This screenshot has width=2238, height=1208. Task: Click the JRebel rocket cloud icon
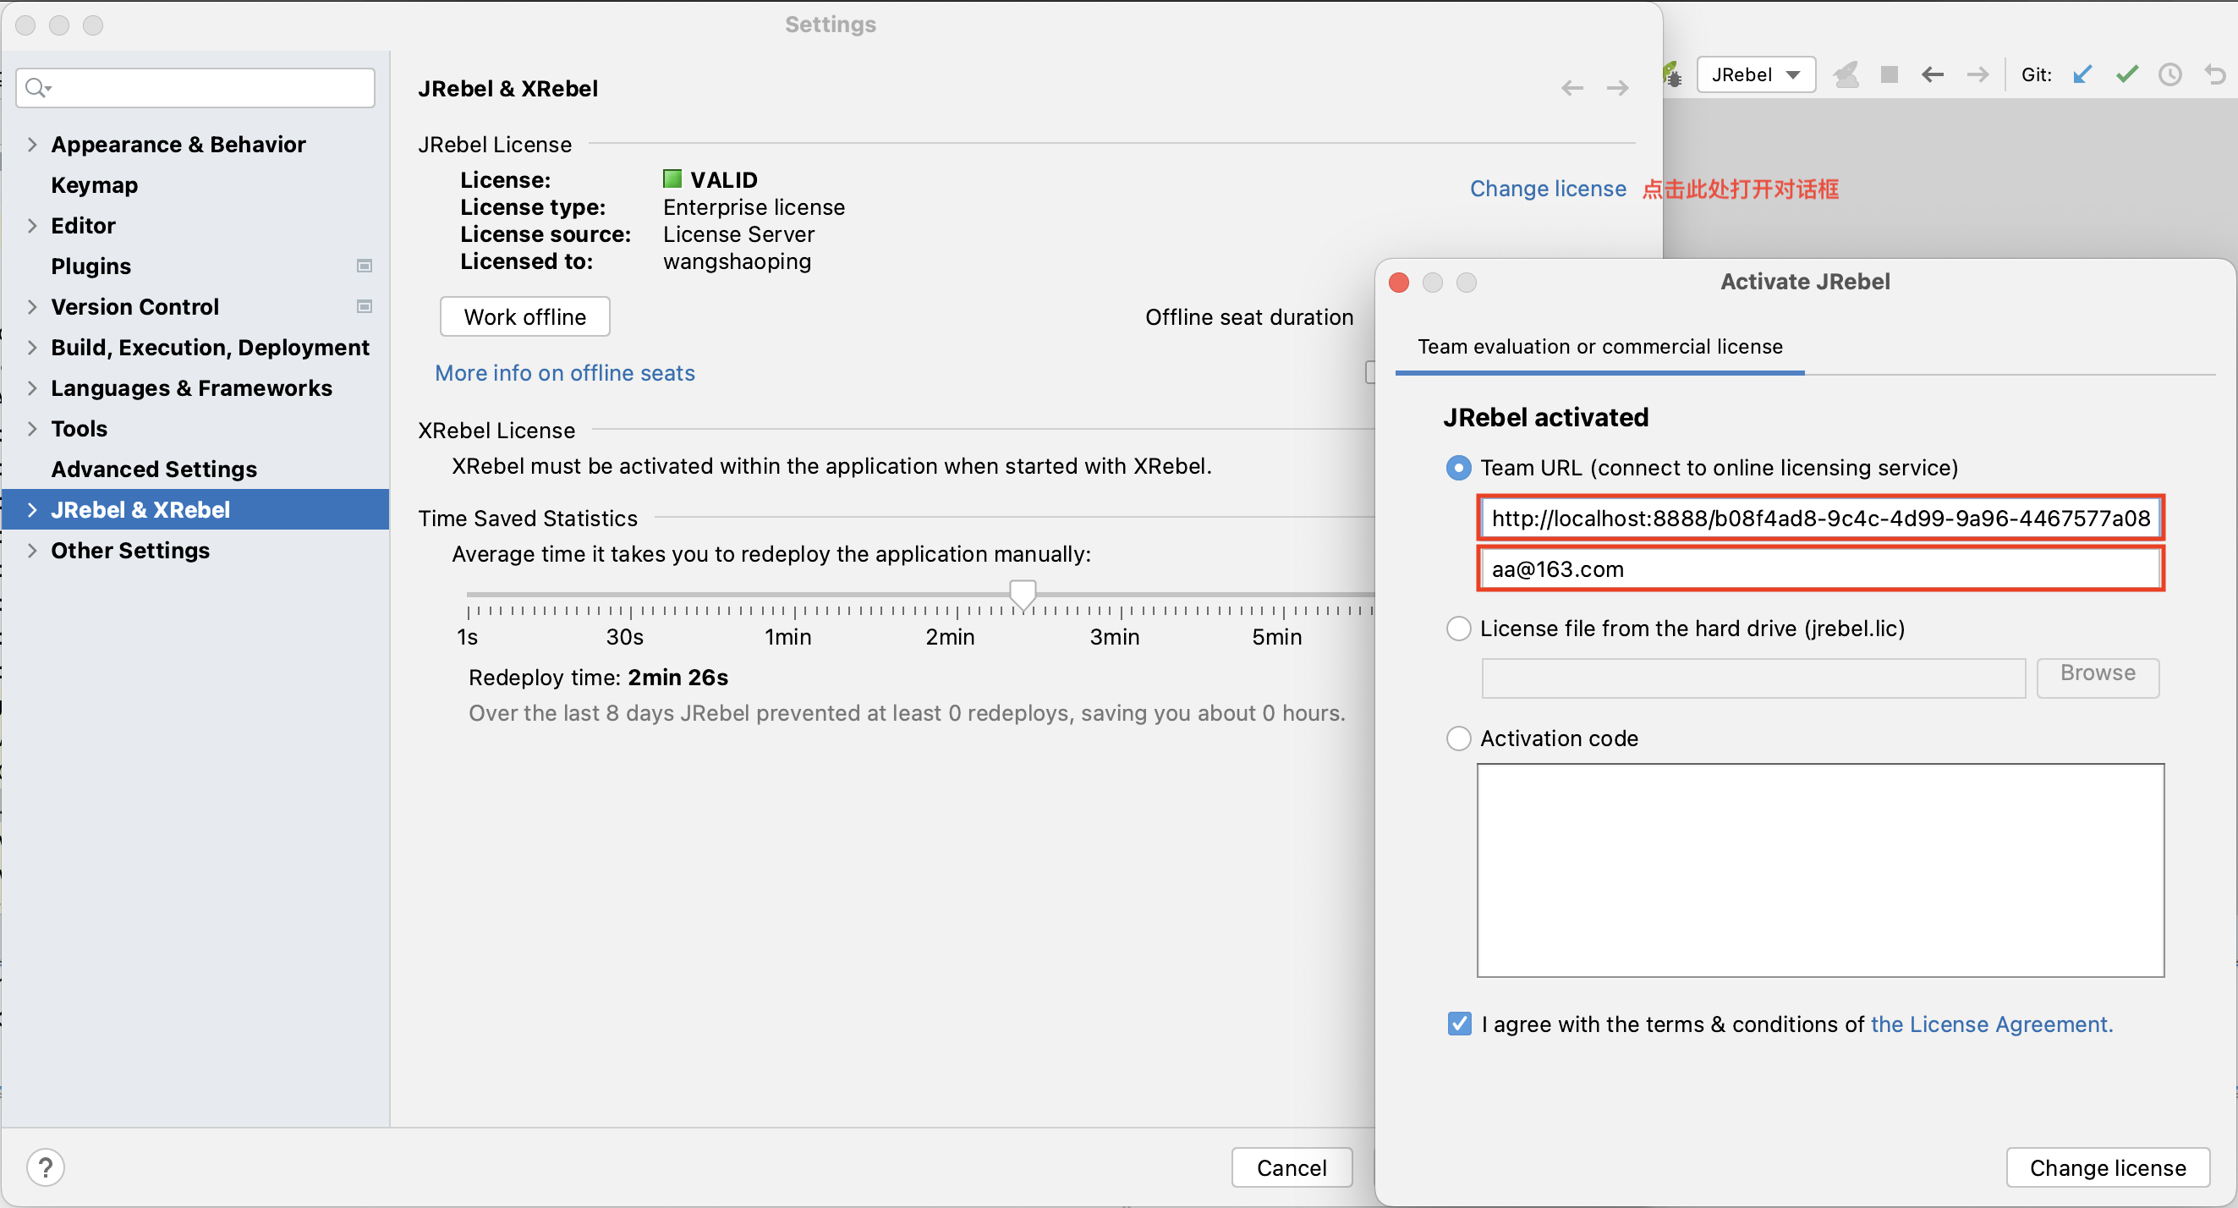coord(1846,74)
